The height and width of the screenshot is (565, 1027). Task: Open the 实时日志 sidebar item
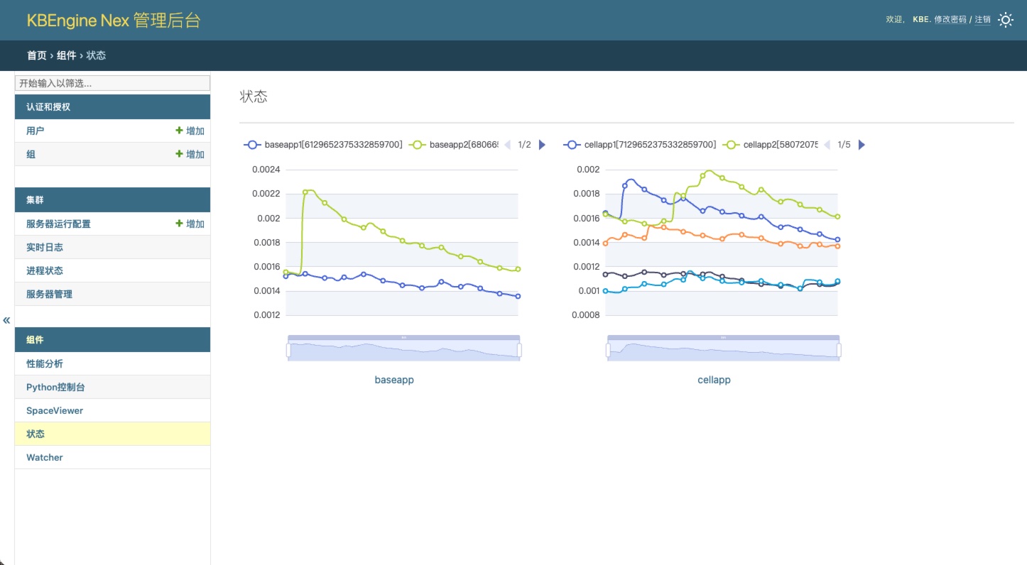click(x=45, y=247)
